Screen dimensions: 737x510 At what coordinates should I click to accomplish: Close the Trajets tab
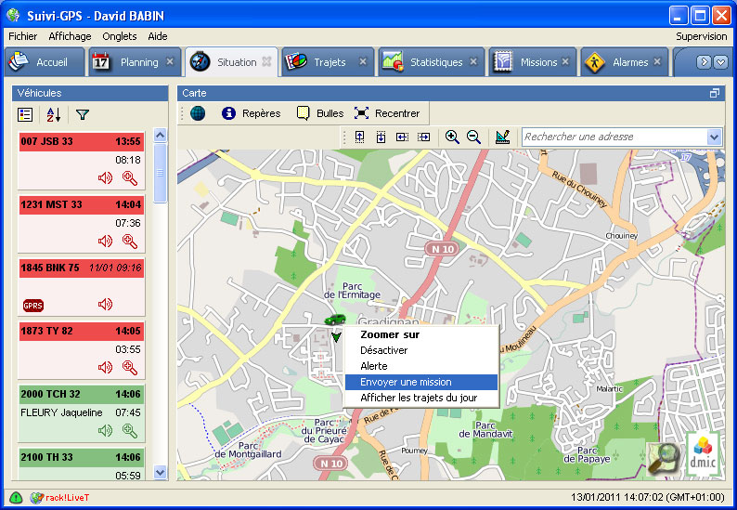click(363, 61)
